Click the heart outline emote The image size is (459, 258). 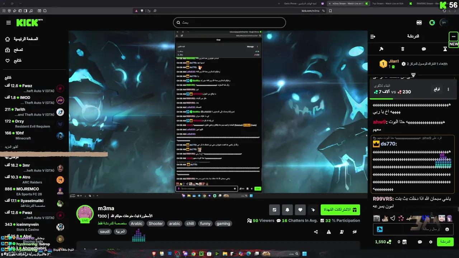(x=393, y=218)
